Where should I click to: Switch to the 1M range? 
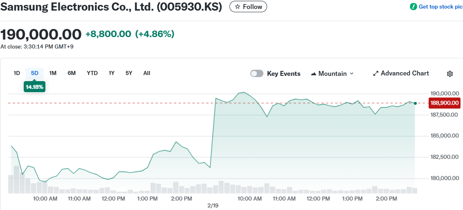tap(53, 73)
